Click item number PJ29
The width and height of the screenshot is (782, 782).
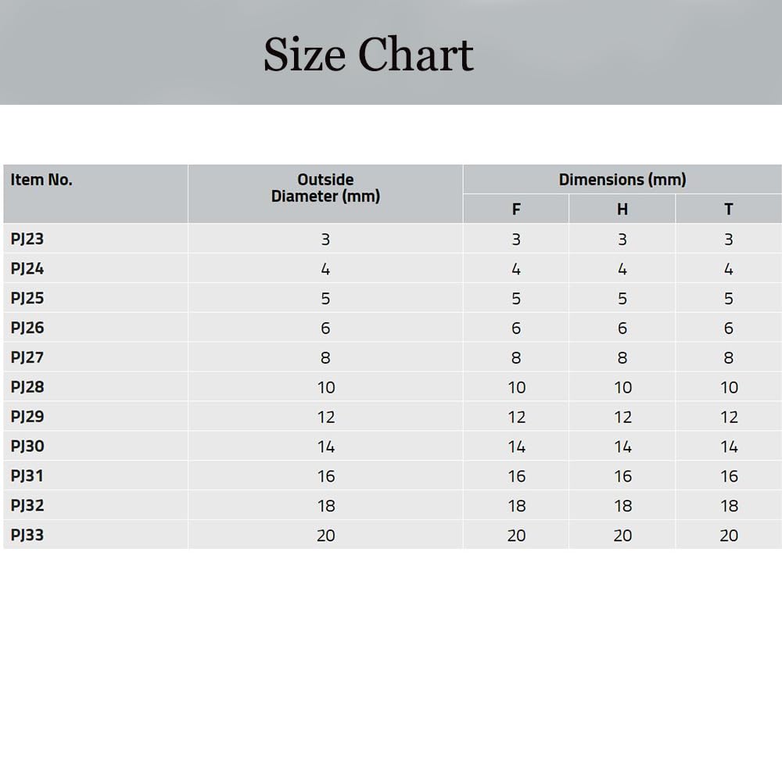[27, 417]
